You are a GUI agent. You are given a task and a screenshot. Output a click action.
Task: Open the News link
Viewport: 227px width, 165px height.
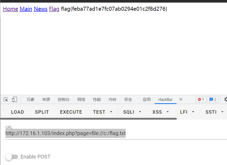(x=41, y=9)
